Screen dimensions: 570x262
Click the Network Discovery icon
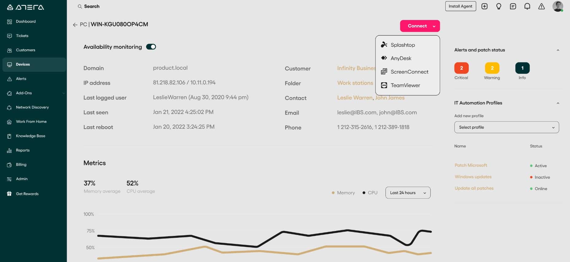(10, 108)
